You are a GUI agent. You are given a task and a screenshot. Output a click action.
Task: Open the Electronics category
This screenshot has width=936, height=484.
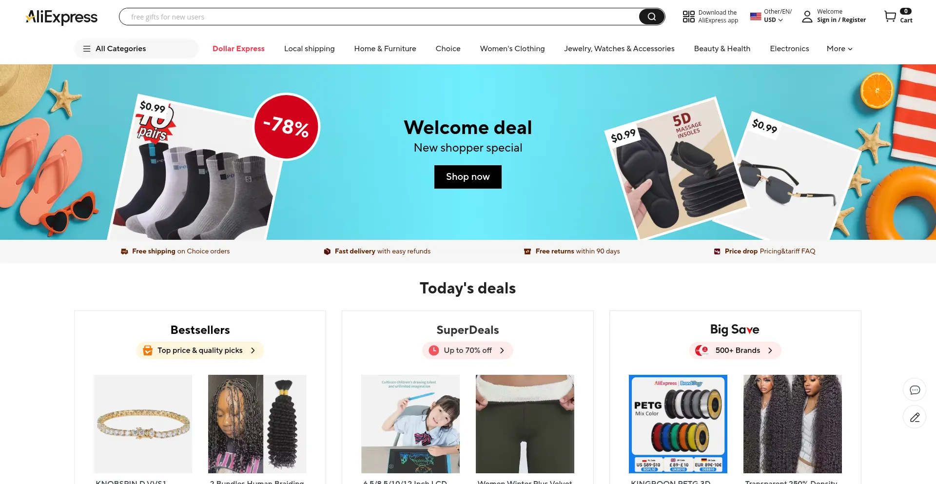tap(789, 49)
